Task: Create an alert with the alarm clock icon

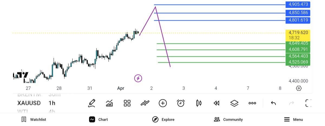Action: tap(181, 103)
